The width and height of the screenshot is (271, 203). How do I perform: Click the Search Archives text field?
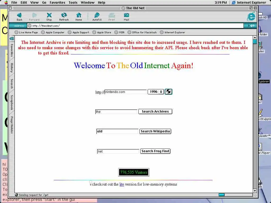click(116, 112)
